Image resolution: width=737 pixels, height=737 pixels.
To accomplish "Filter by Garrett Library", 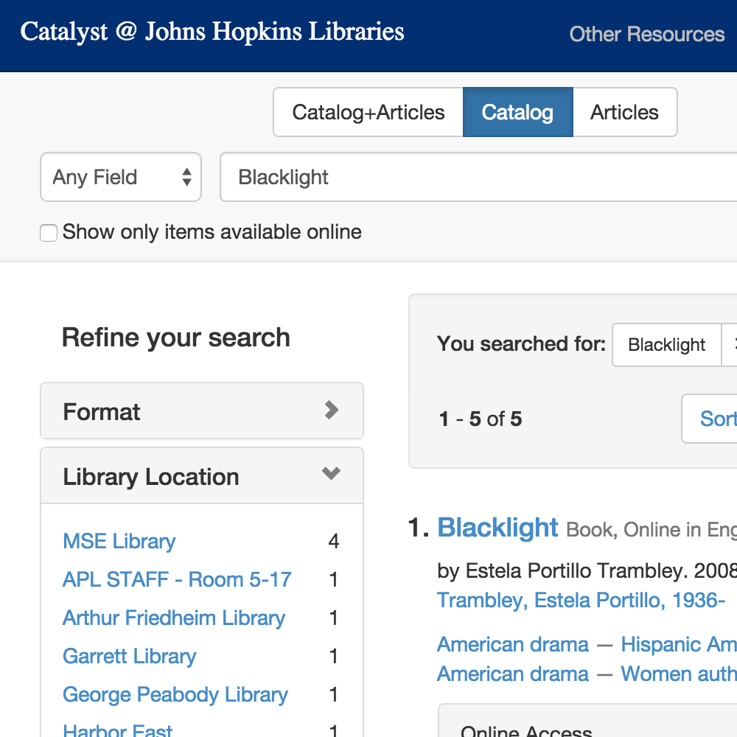I will [129, 656].
